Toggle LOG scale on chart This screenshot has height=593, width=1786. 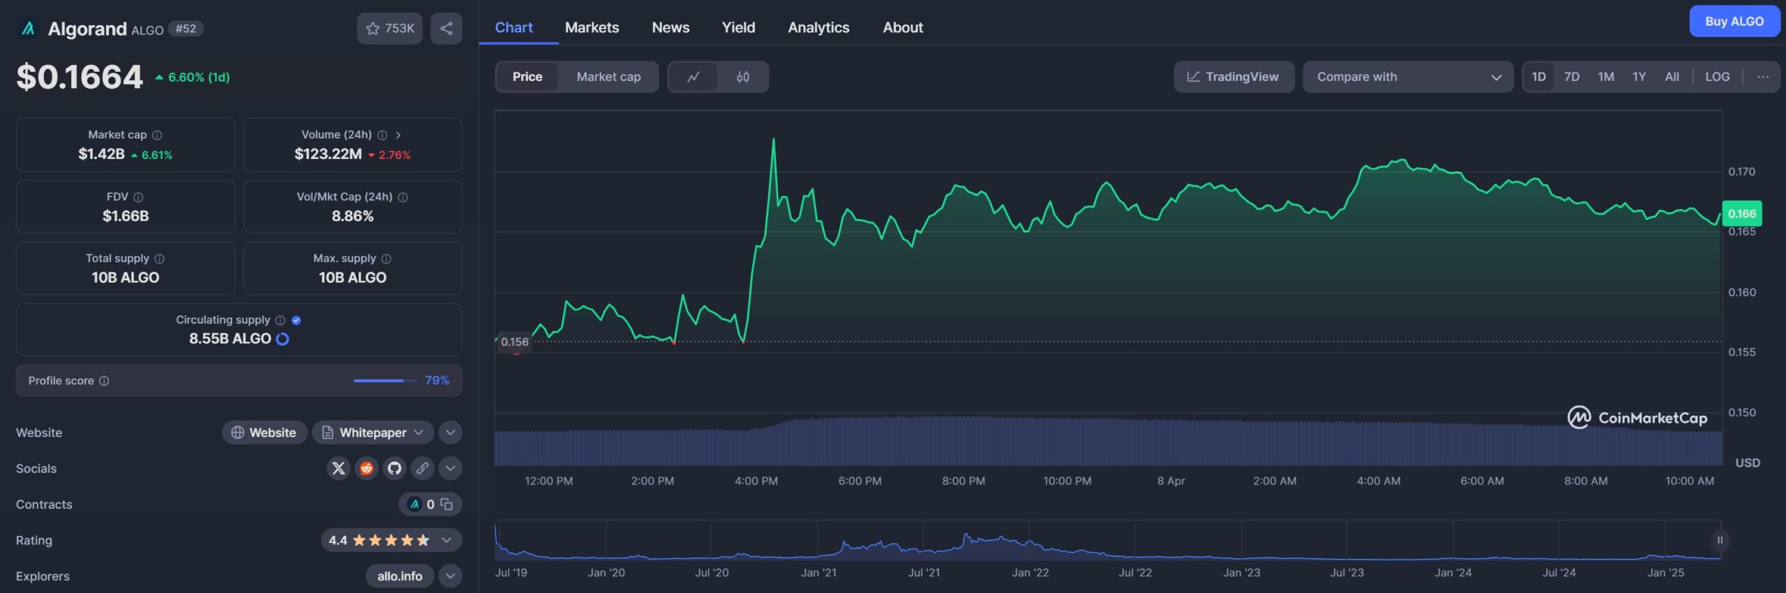pos(1718,77)
